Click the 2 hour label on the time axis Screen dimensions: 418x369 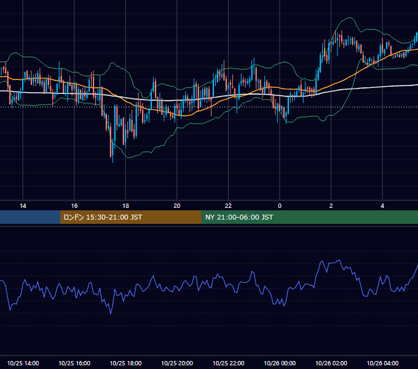tap(331, 206)
